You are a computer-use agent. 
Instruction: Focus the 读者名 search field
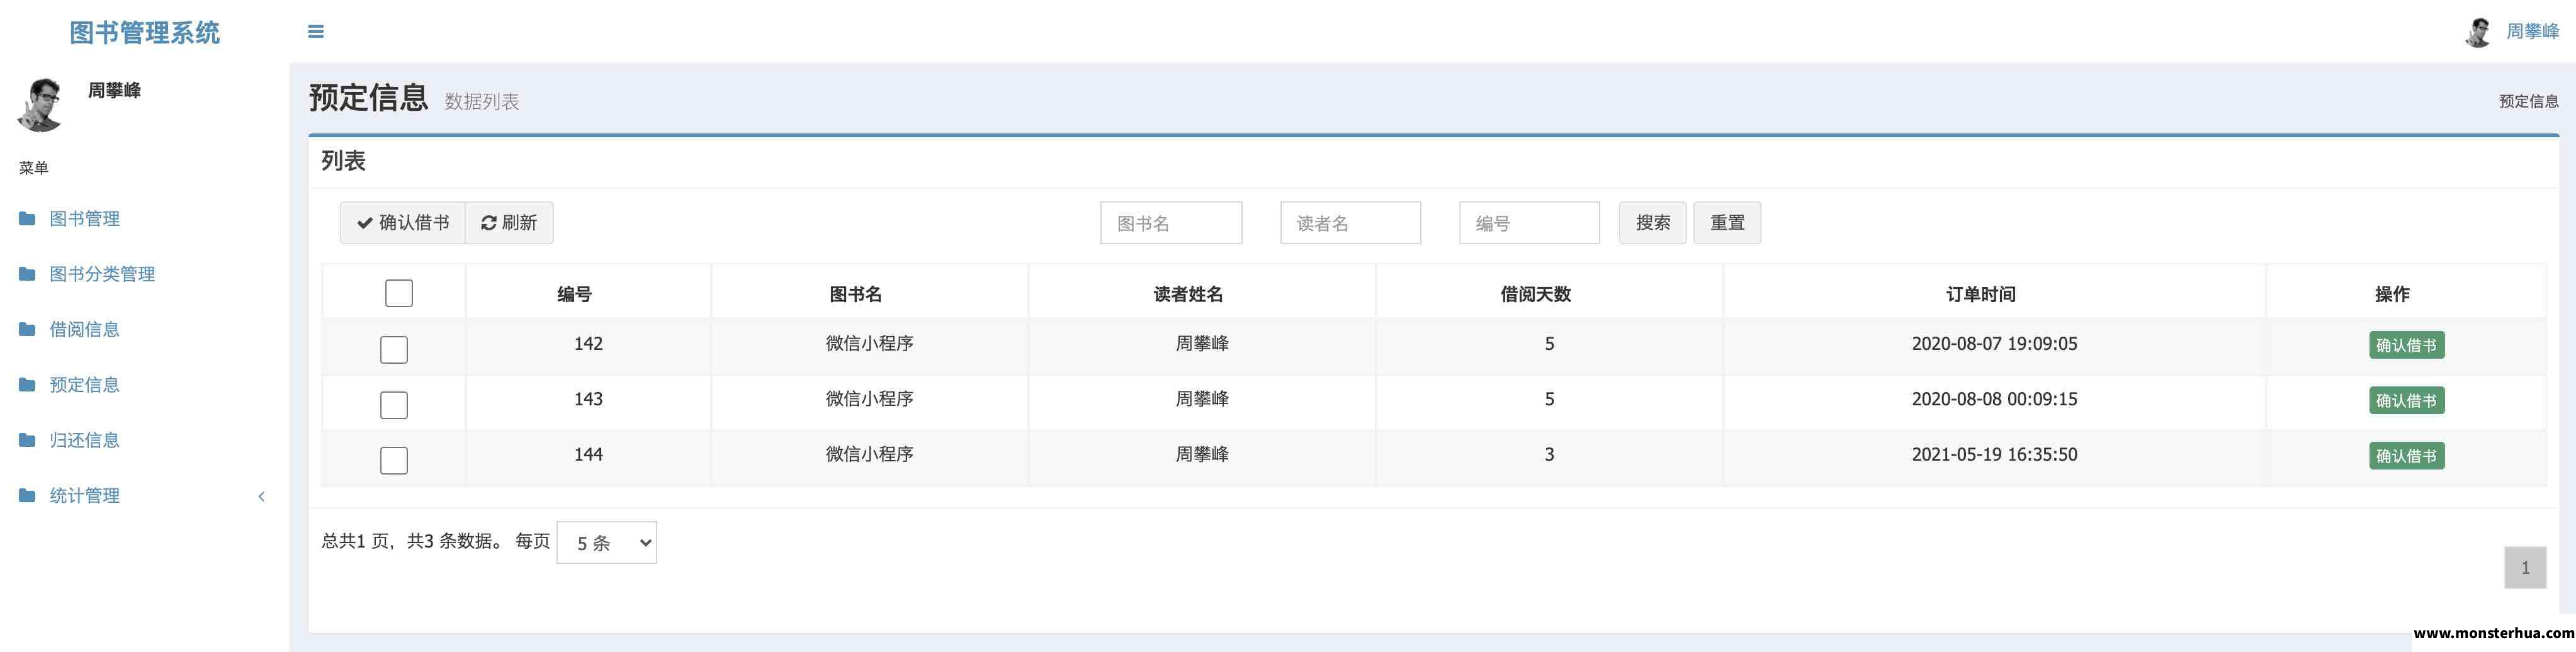click(1350, 222)
